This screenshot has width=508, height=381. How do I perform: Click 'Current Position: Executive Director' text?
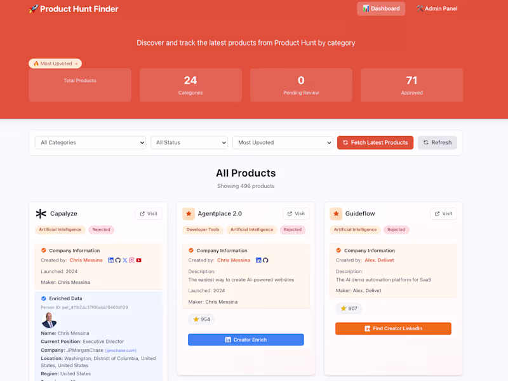coord(83,342)
